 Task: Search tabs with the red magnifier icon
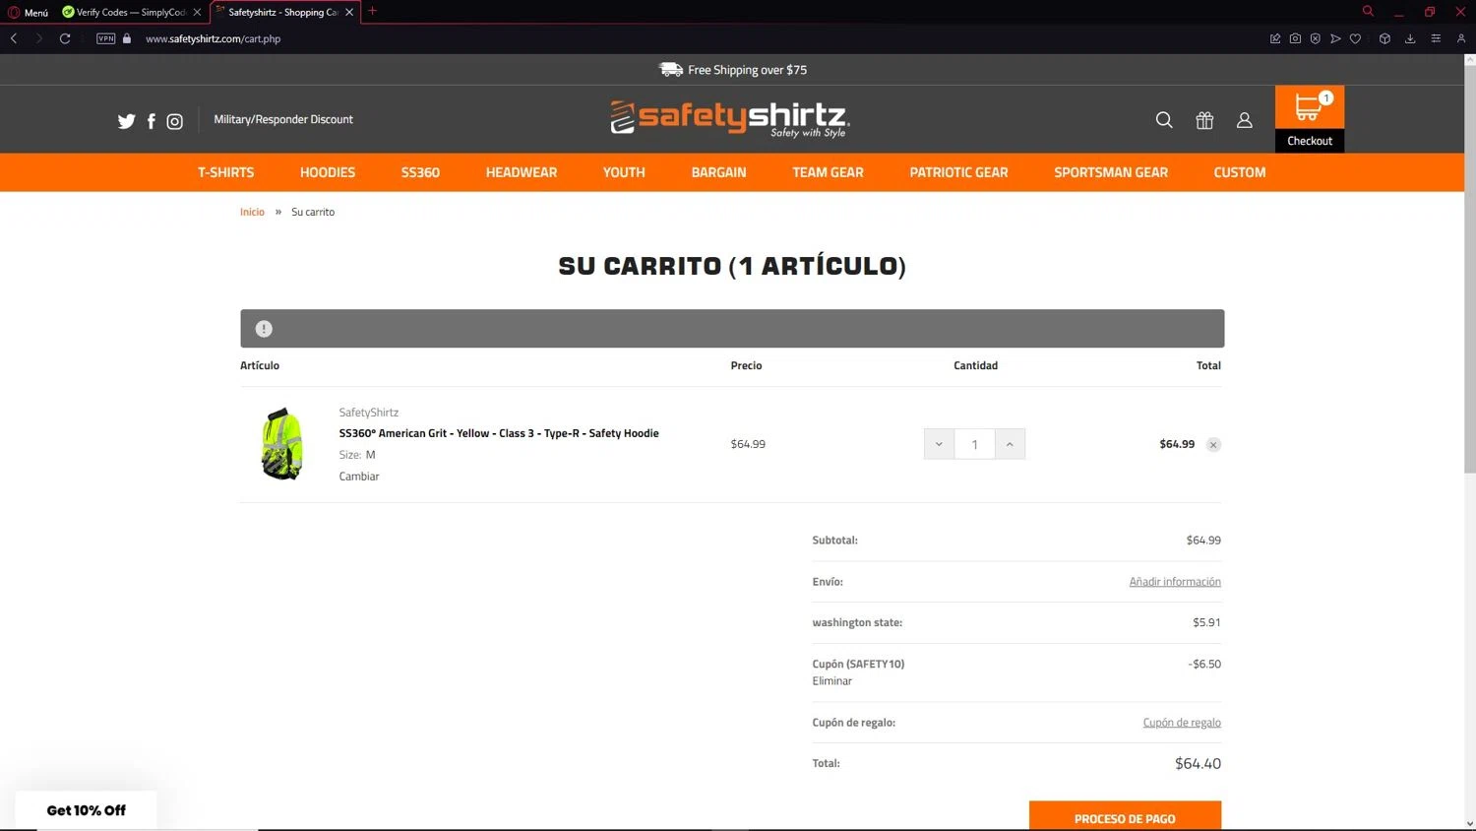(1368, 11)
